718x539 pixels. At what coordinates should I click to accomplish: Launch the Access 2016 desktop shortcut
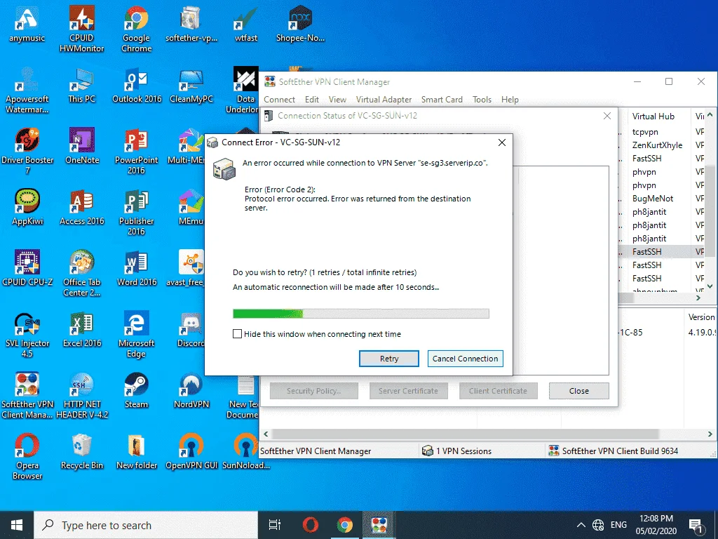pos(81,208)
